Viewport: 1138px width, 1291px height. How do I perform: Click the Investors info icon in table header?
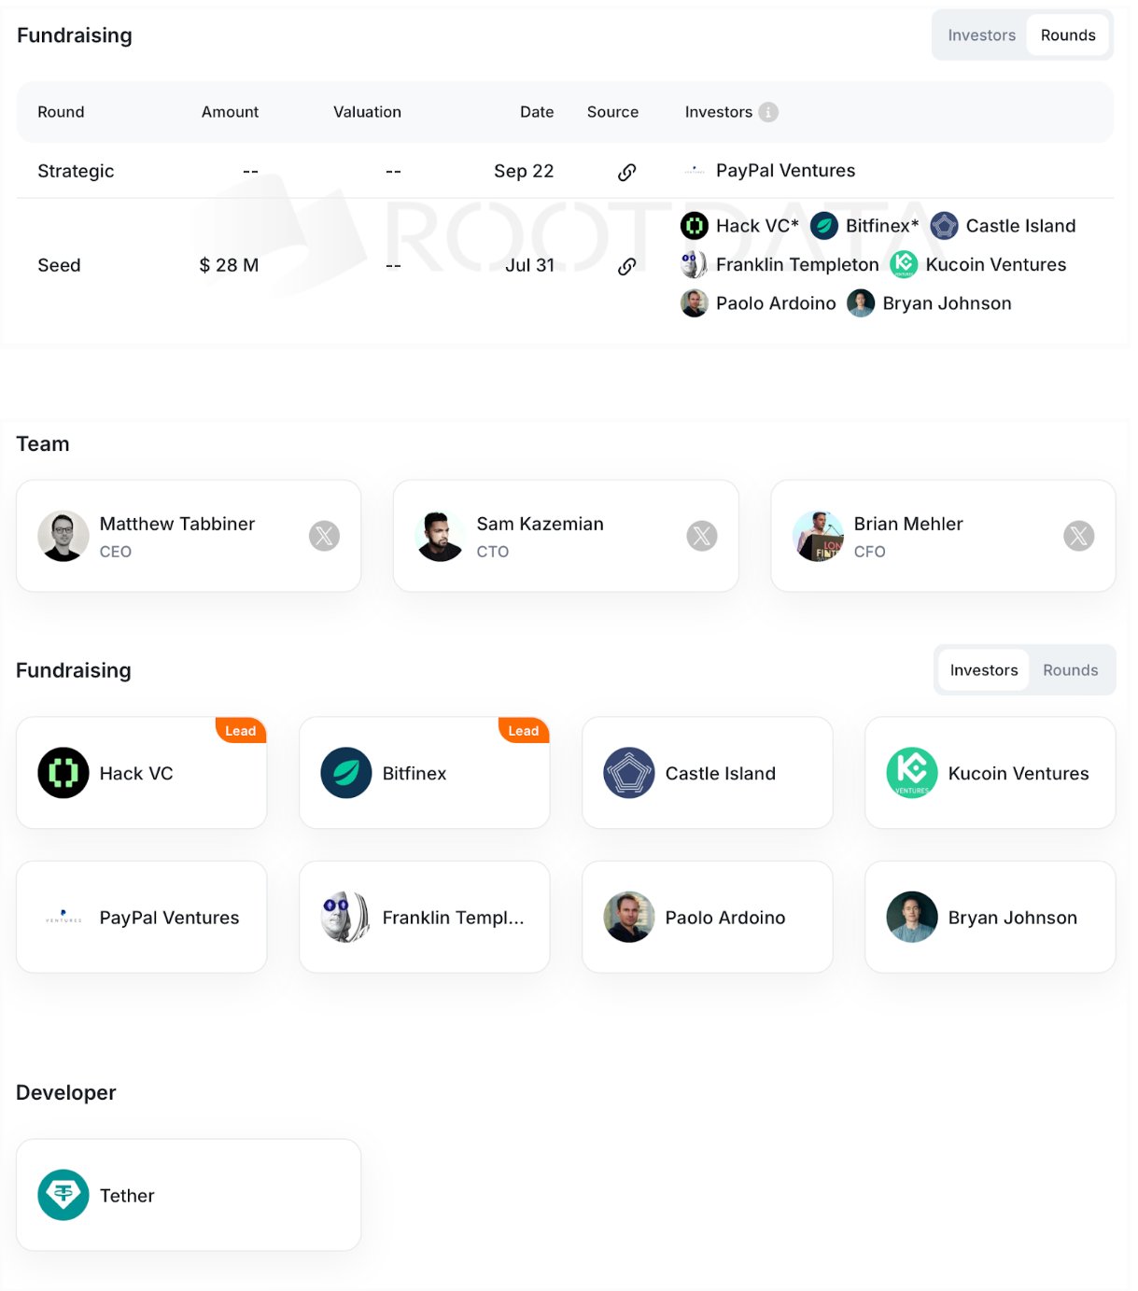768,112
